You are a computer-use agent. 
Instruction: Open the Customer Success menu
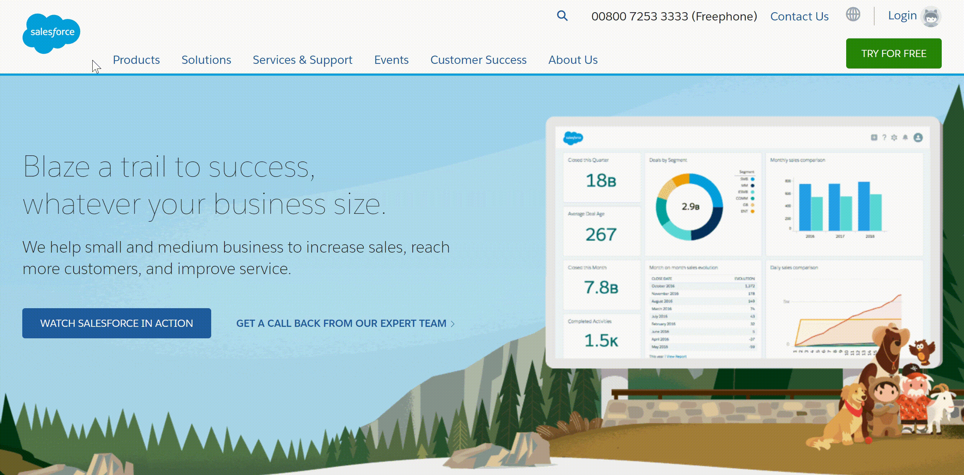pyautogui.click(x=478, y=60)
